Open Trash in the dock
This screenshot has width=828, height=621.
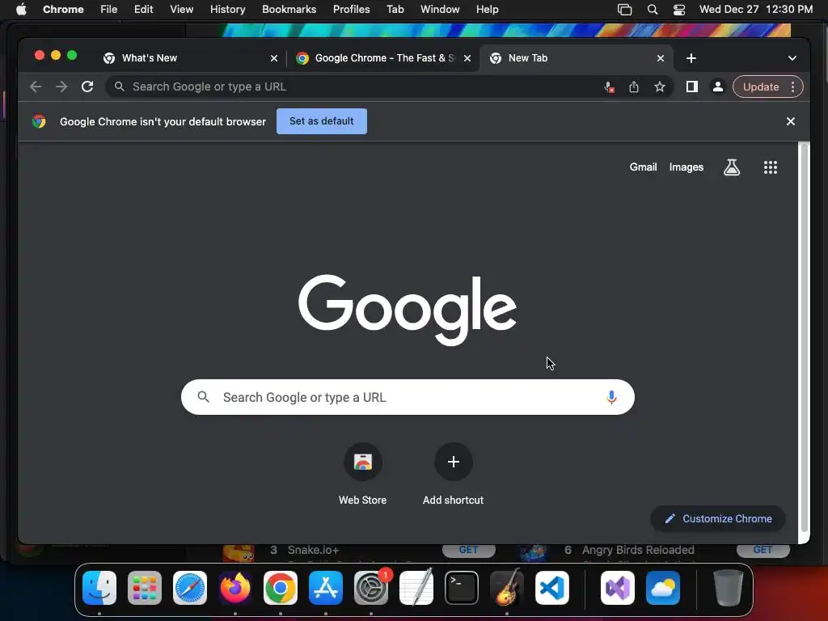point(729,588)
